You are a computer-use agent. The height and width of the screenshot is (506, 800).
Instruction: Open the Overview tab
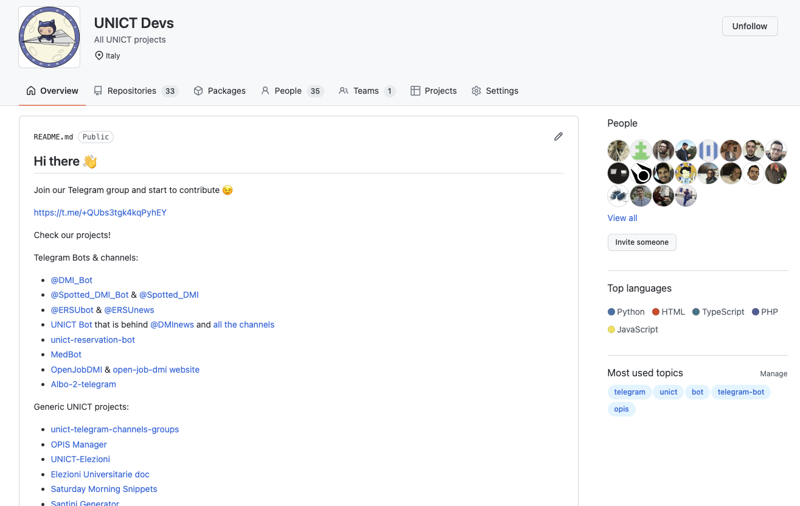tap(52, 91)
